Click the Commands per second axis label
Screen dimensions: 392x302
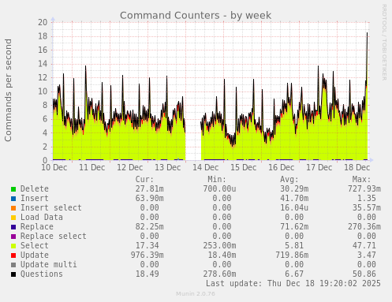(8, 90)
